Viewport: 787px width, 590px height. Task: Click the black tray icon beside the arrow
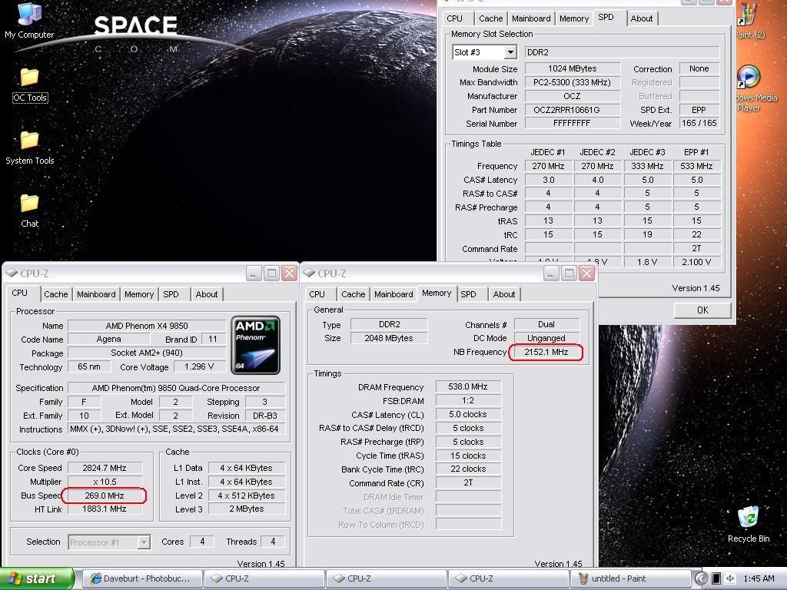coord(716,578)
